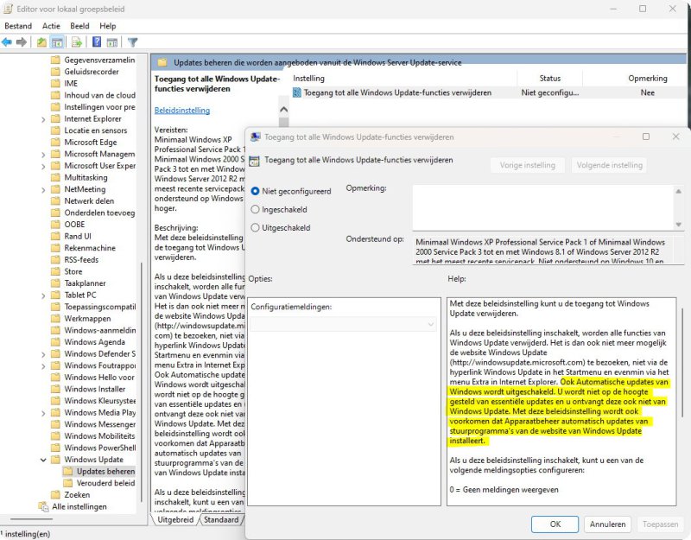This screenshot has height=540, width=691.
Task: Click the Volgende instelling button
Action: point(609,165)
